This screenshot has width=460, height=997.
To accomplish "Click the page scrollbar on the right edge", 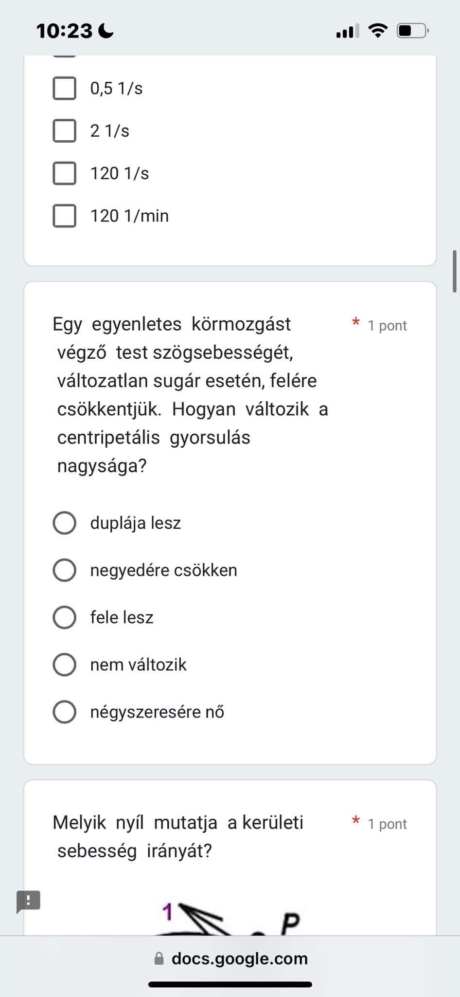I will pyautogui.click(x=455, y=271).
